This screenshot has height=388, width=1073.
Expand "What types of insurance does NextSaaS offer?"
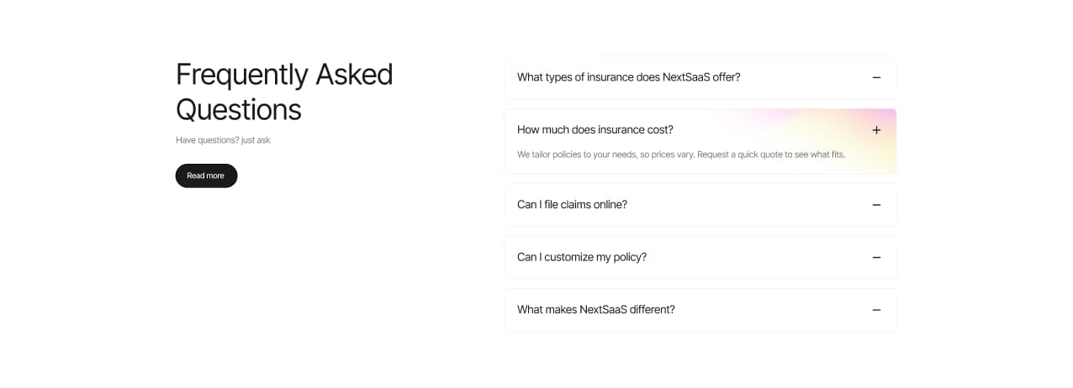coord(628,77)
